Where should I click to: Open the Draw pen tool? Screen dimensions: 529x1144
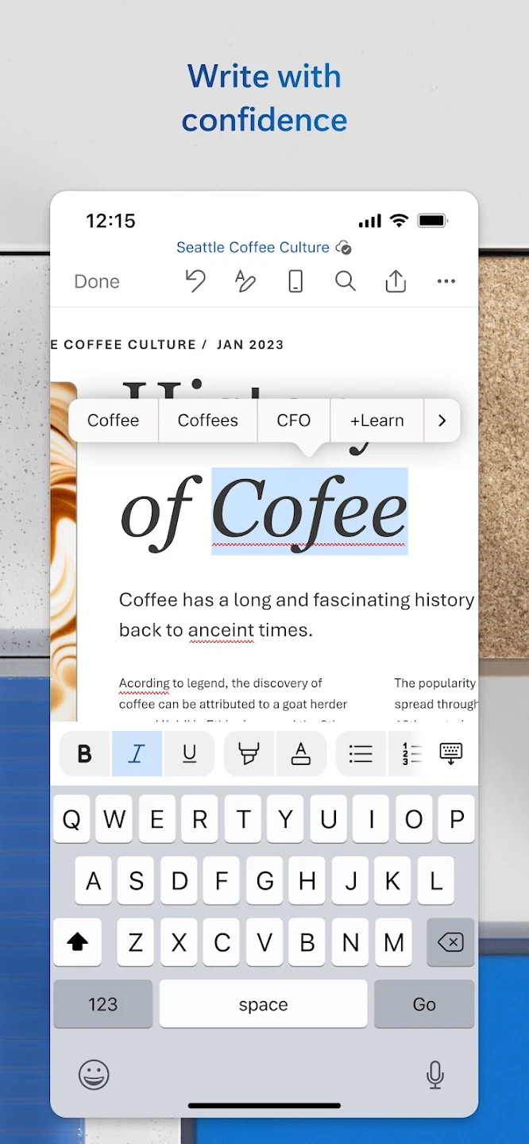[245, 281]
